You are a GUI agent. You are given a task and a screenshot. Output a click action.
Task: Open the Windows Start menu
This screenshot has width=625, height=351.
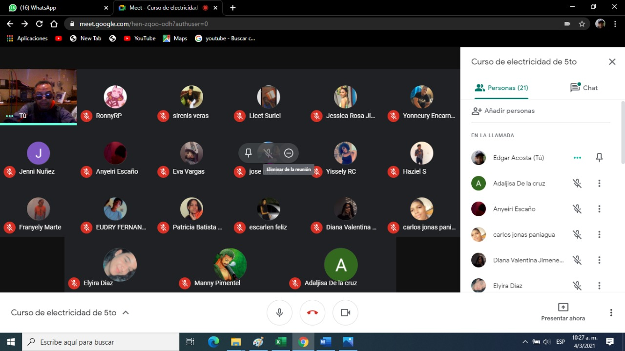click(11, 342)
